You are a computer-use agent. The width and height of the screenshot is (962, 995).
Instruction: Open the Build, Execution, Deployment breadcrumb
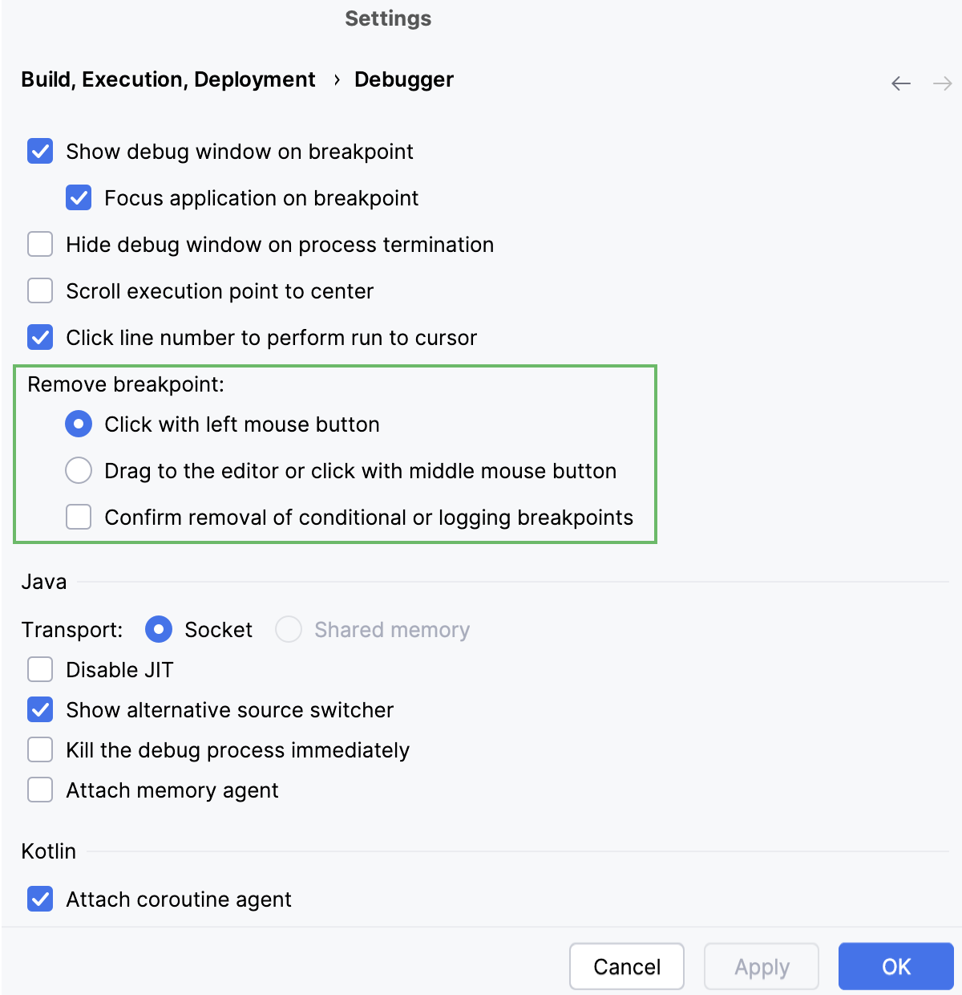point(168,79)
